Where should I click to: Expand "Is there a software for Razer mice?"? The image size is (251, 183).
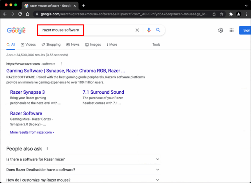pos(83,159)
